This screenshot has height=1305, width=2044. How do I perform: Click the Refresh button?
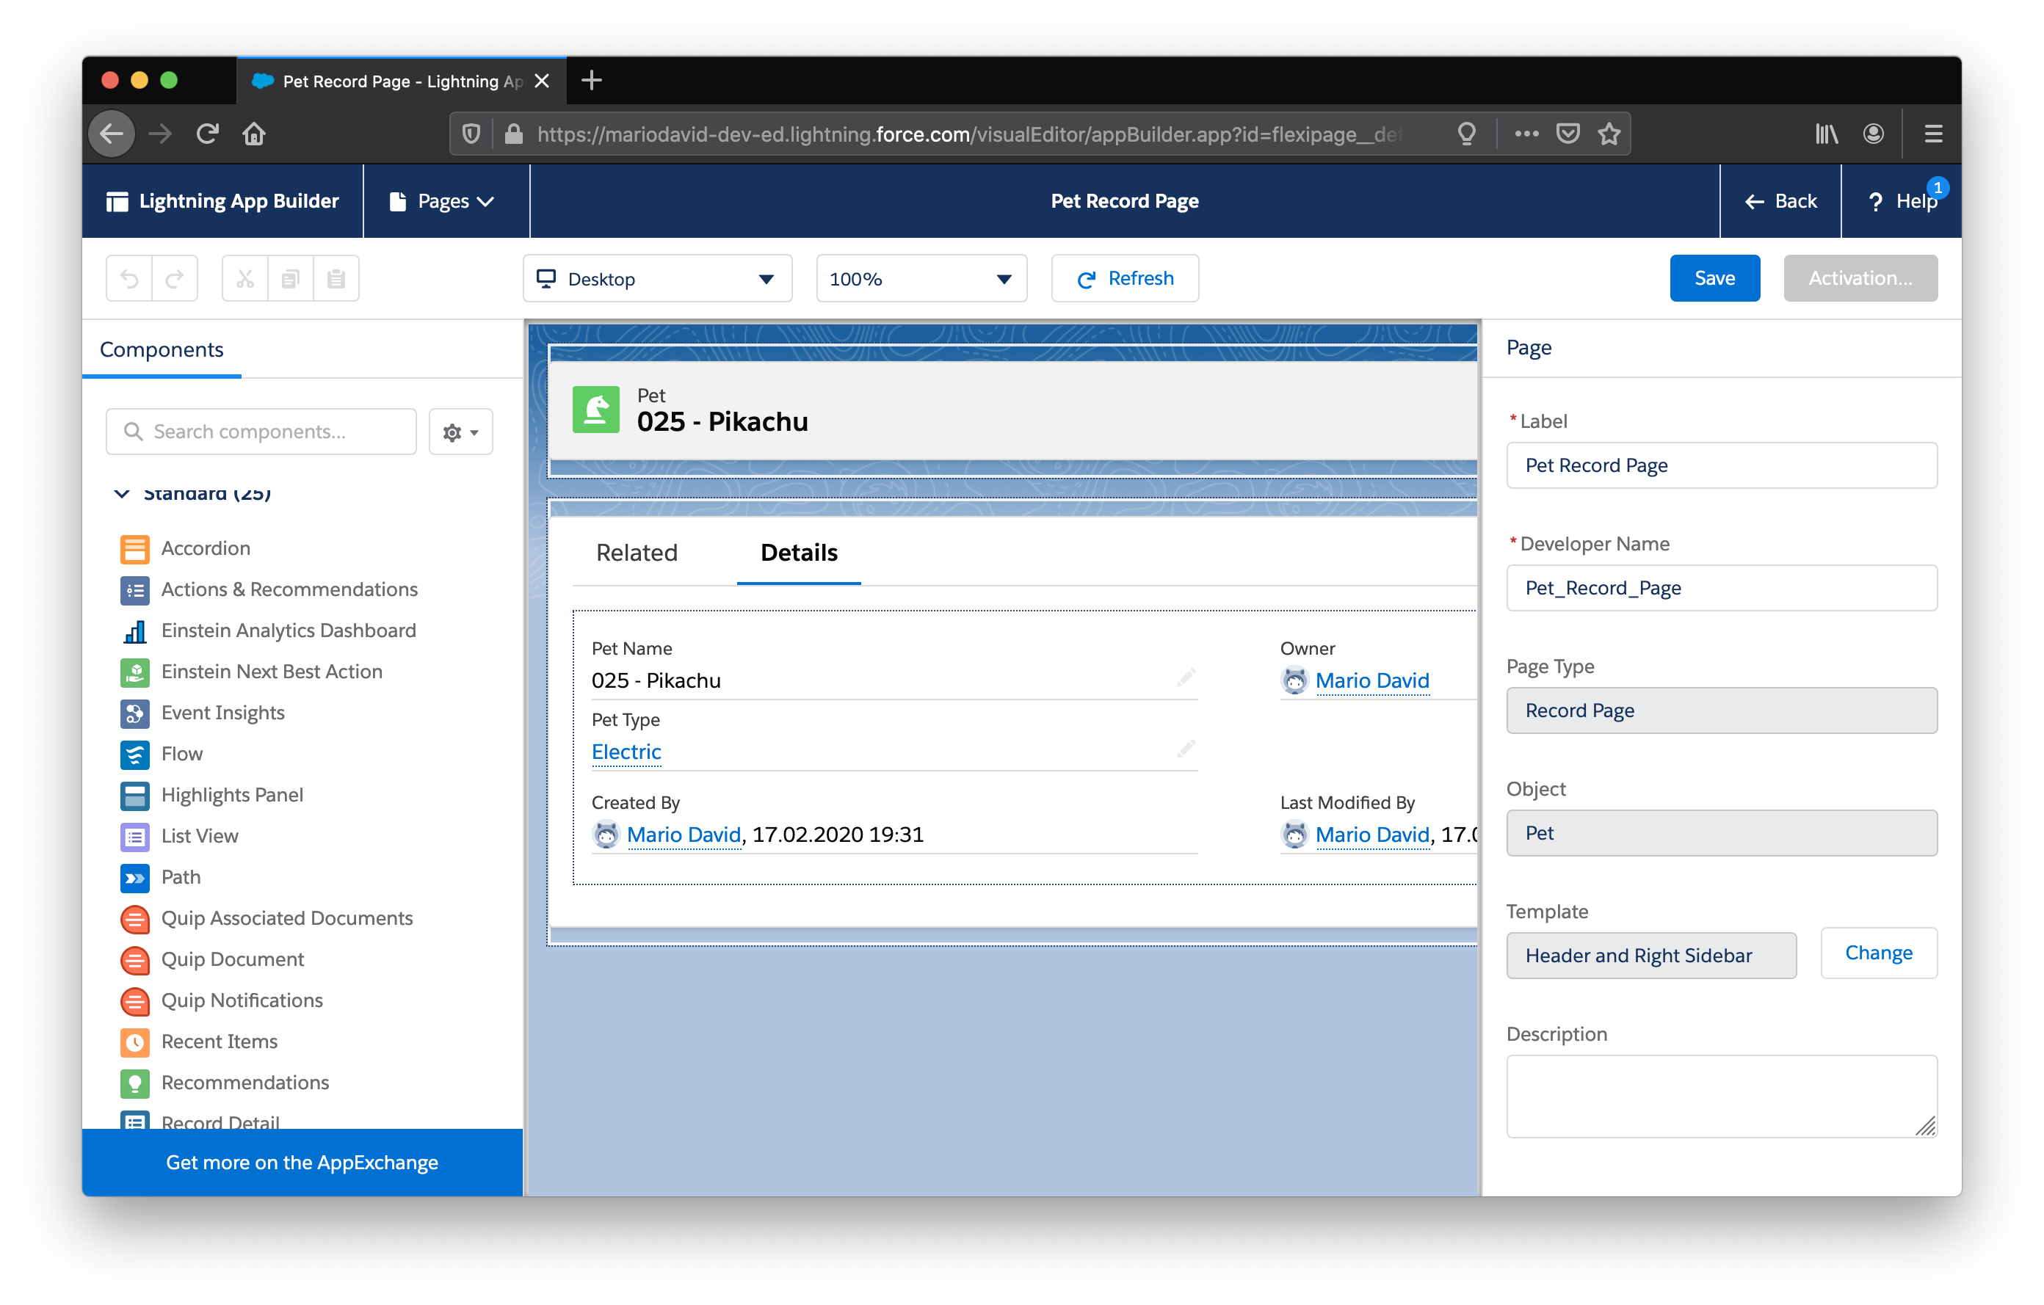pos(1125,278)
